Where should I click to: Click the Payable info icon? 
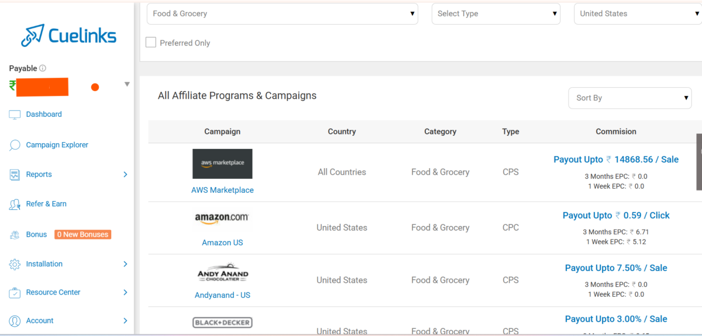(43, 68)
